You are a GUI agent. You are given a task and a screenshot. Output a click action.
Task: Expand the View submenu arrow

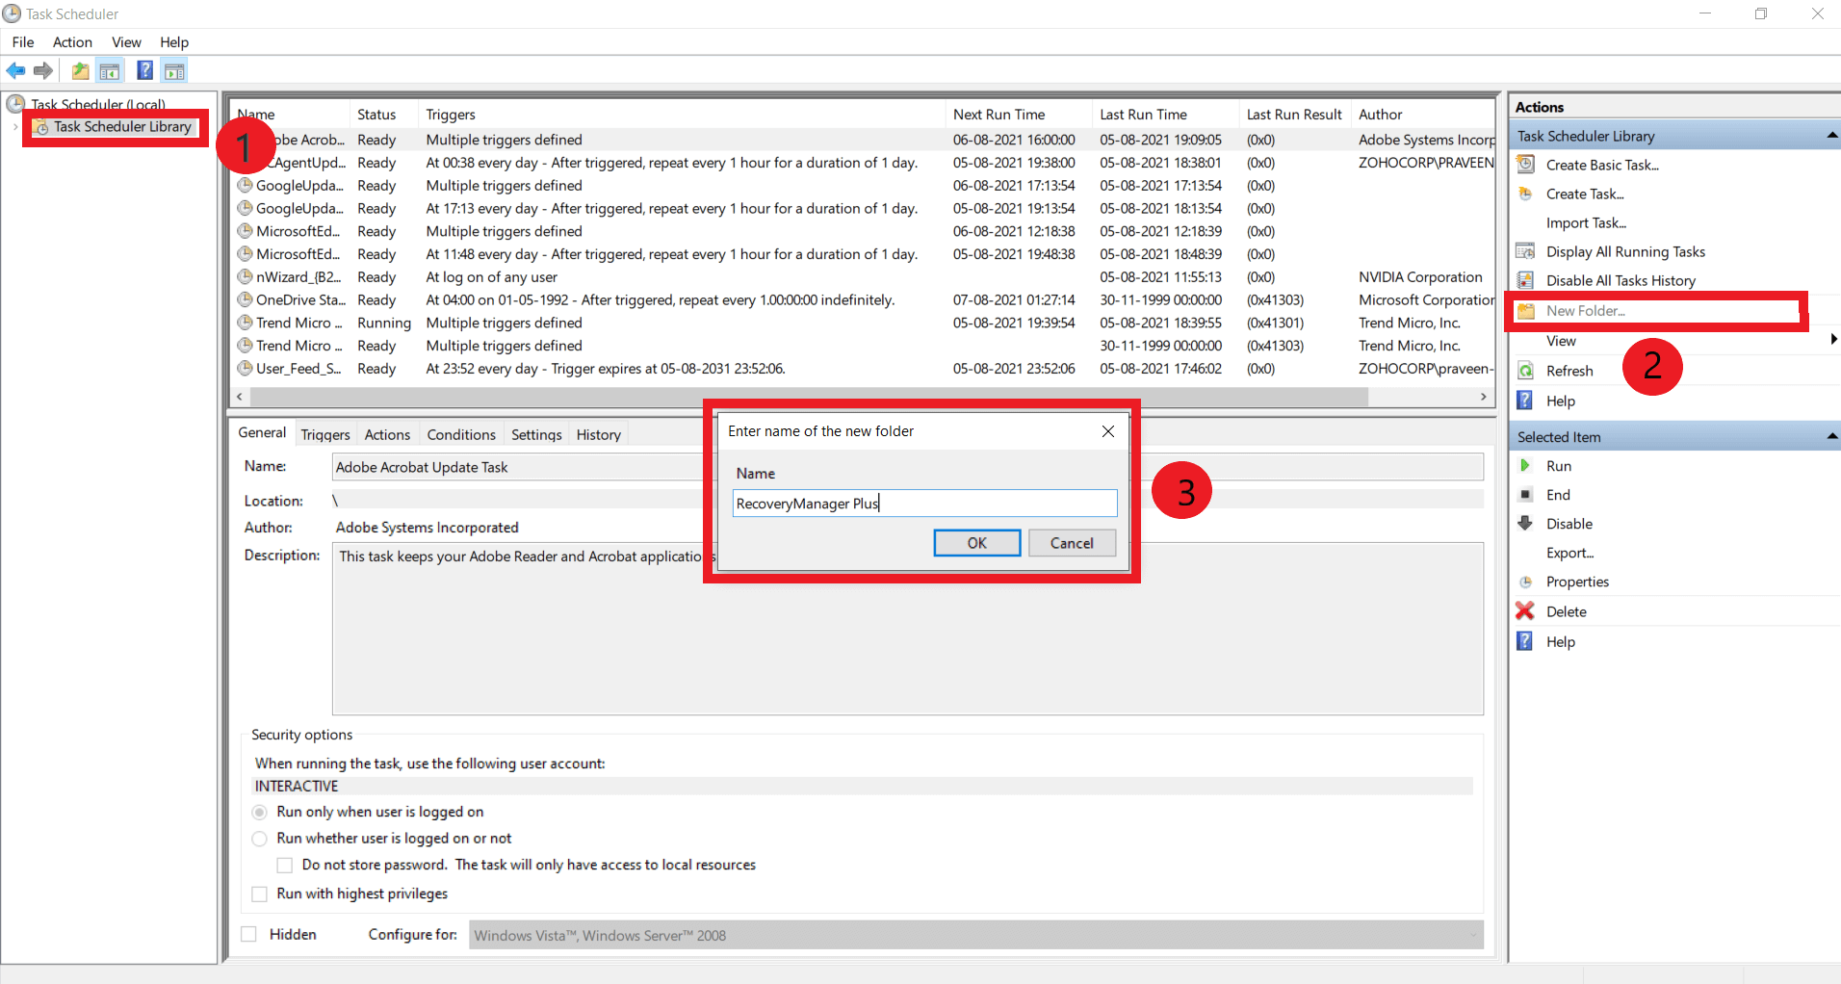point(1833,340)
